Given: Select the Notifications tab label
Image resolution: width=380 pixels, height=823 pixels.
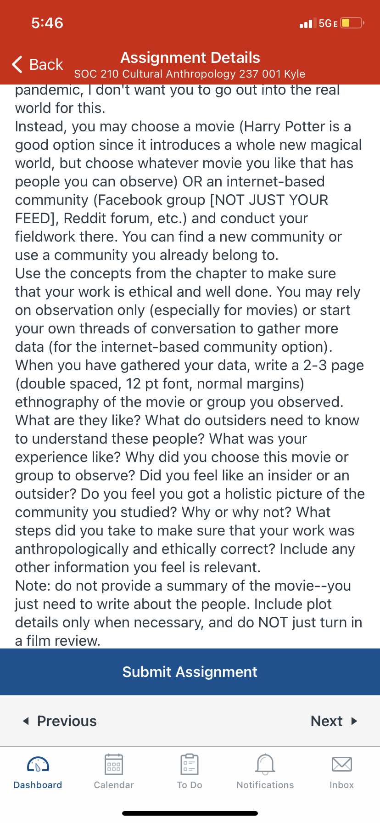Looking at the screenshot, I should (265, 785).
